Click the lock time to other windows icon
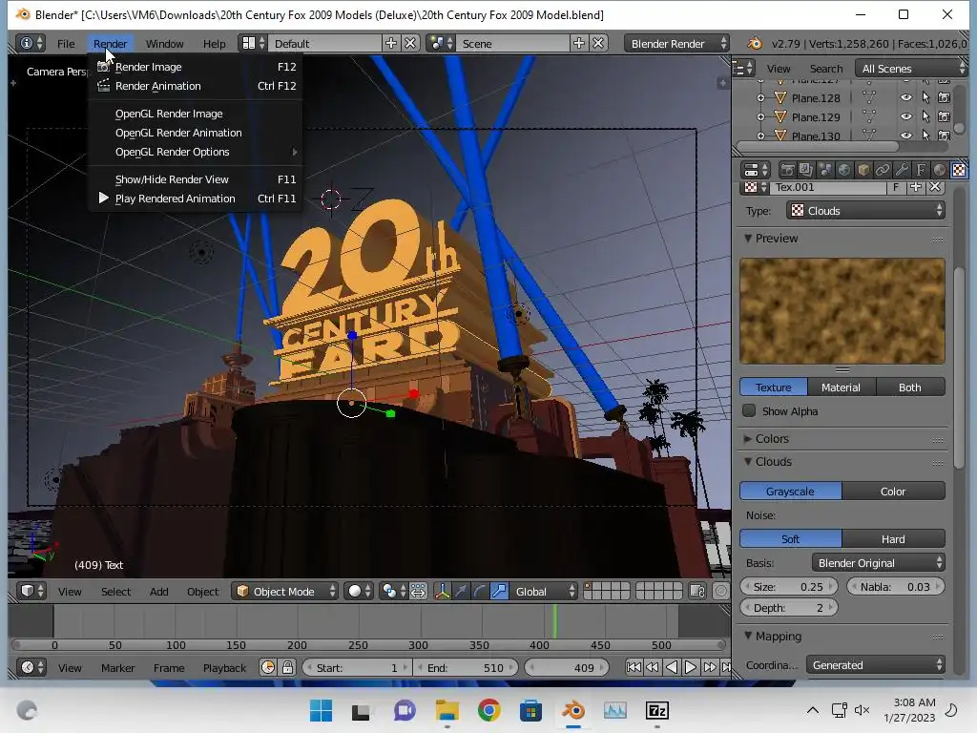The height and width of the screenshot is (733, 977). tap(287, 667)
